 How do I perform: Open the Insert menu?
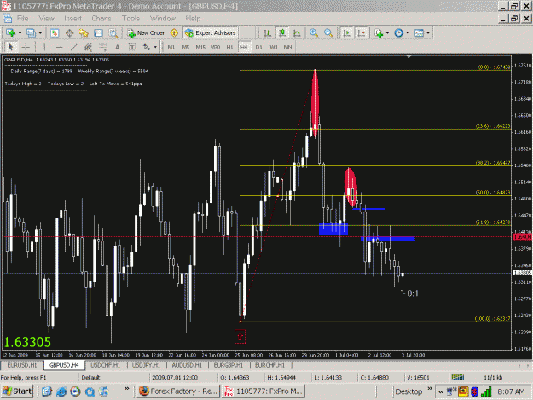tap(72, 19)
